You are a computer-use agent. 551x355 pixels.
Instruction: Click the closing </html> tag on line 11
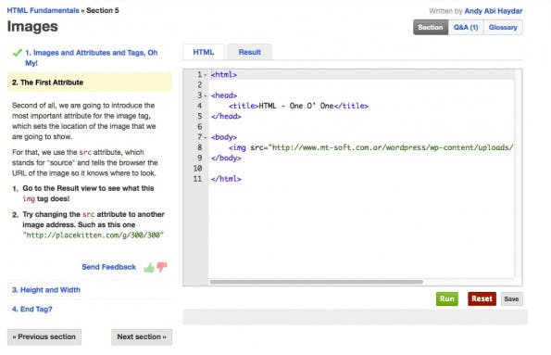click(x=226, y=179)
